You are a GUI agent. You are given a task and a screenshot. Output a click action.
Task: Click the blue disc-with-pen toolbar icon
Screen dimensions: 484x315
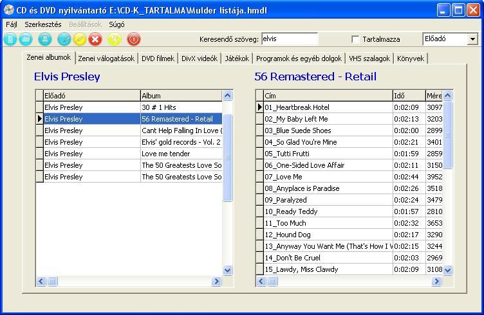64,39
